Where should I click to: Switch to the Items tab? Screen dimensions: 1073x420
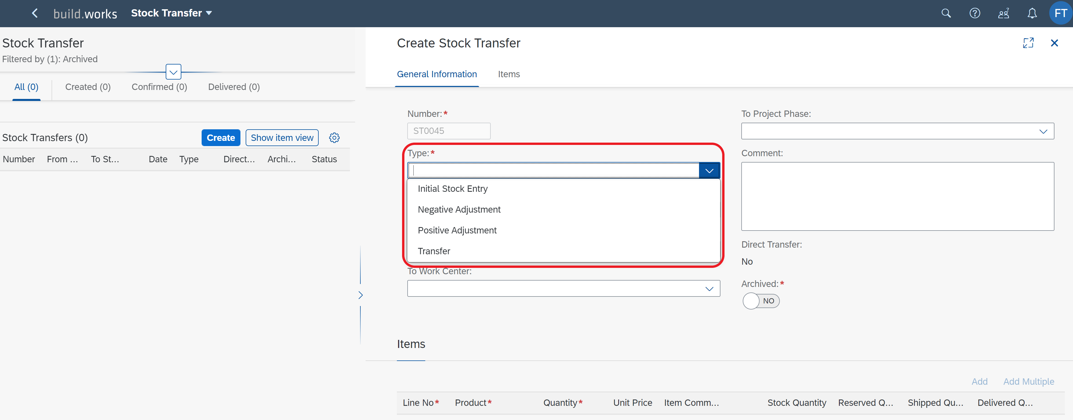click(509, 74)
